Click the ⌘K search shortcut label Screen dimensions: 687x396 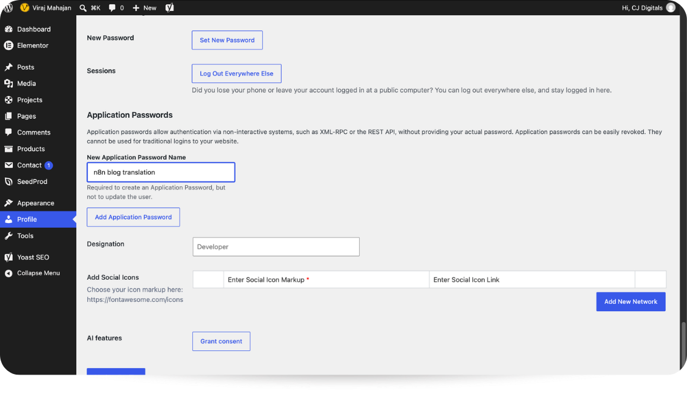pos(95,8)
